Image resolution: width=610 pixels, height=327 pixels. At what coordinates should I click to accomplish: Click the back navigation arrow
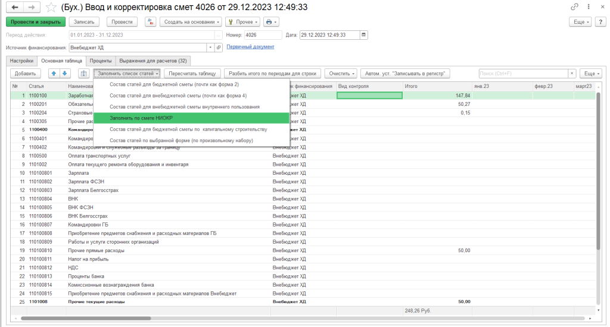(x=13, y=7)
